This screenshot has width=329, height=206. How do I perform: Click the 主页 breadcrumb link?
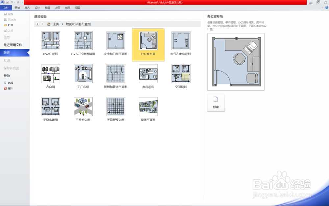pyautogui.click(x=56, y=24)
